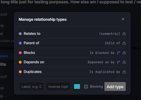This screenshot has height=100, width=141.
Task: Click the amber color dot for Depends on
Action: click(x=20, y=62)
